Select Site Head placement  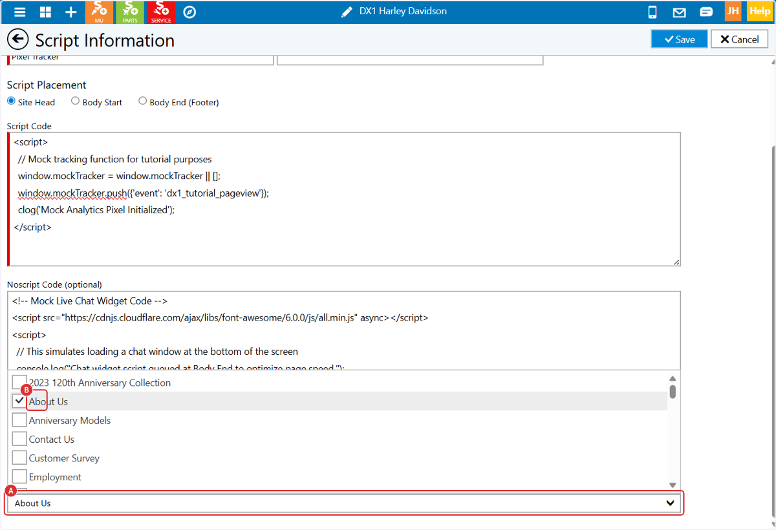point(11,101)
